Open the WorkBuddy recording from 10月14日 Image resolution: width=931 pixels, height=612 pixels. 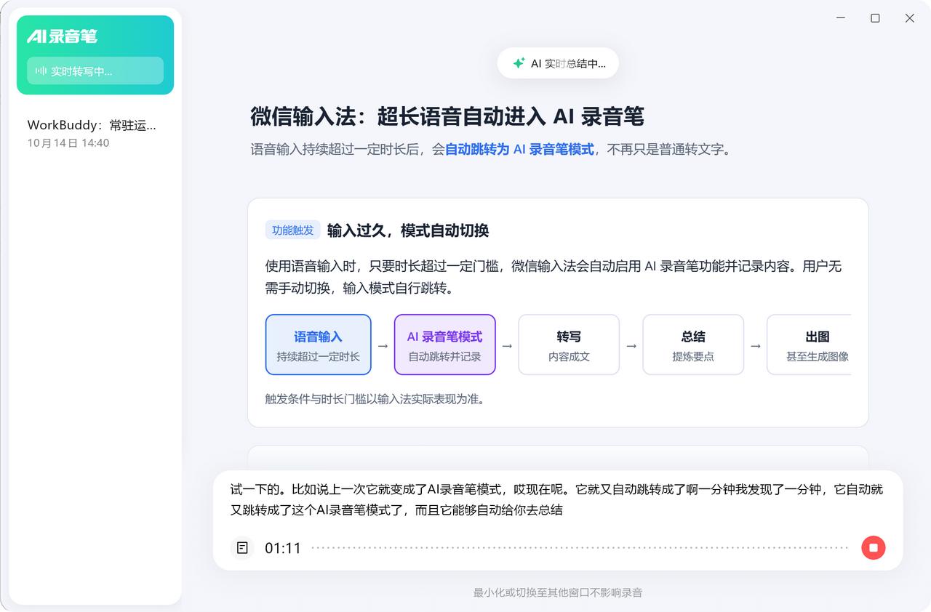95,133
